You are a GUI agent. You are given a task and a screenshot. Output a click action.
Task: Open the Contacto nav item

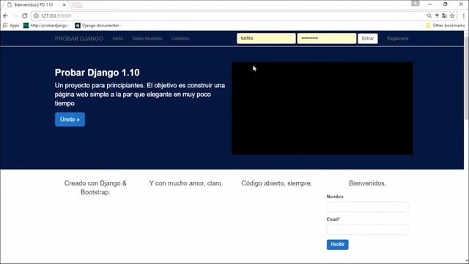pyautogui.click(x=180, y=38)
